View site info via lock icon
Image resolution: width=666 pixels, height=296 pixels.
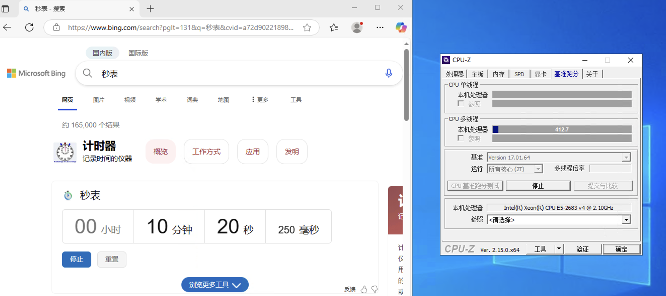(x=56, y=27)
